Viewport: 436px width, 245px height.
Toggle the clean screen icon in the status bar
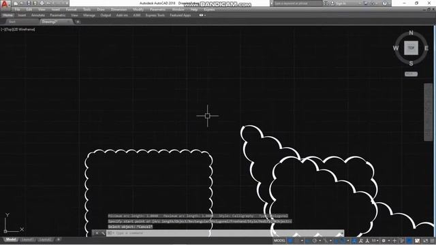tap(425, 240)
